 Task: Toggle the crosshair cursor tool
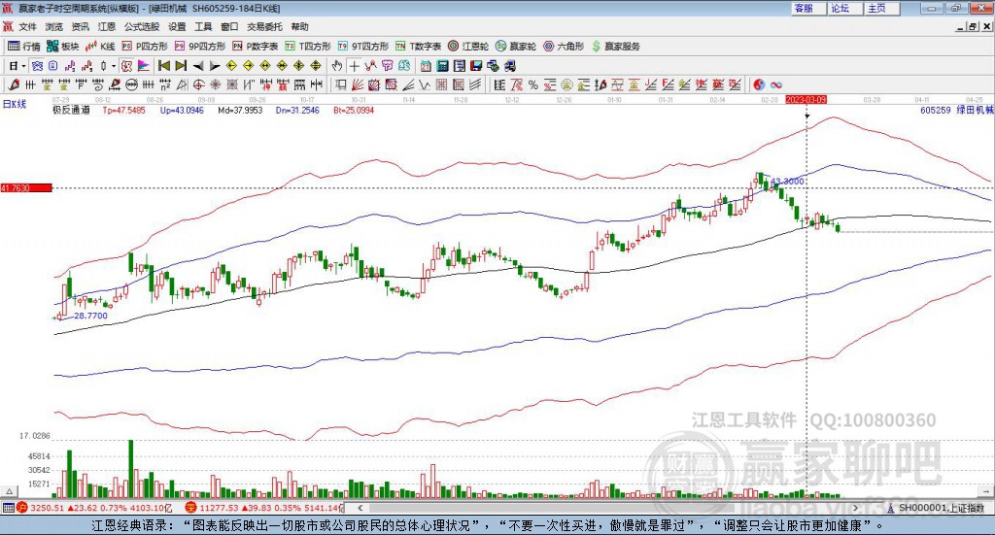tap(354, 66)
